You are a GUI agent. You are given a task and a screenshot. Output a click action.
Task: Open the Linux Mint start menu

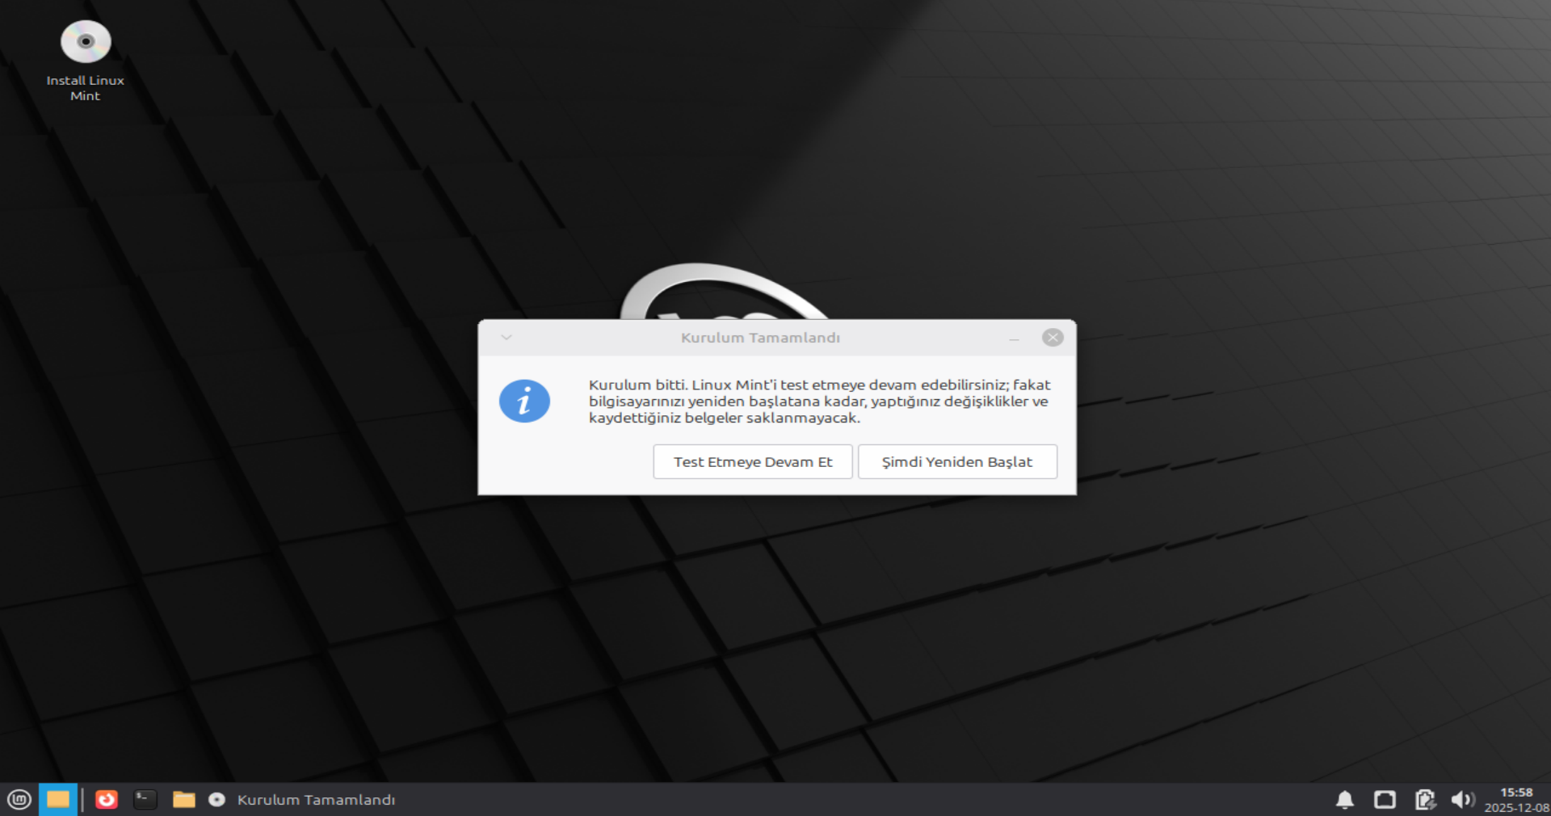pos(19,800)
